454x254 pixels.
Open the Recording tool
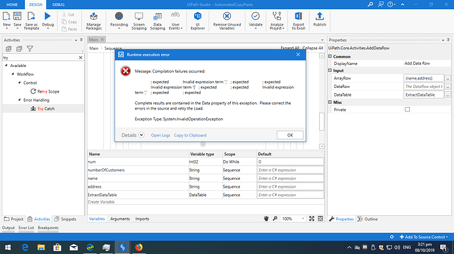[118, 20]
